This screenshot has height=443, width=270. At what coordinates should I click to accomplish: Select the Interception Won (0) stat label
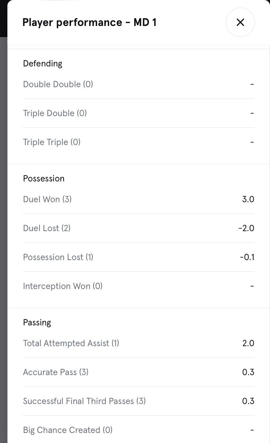pos(63,286)
